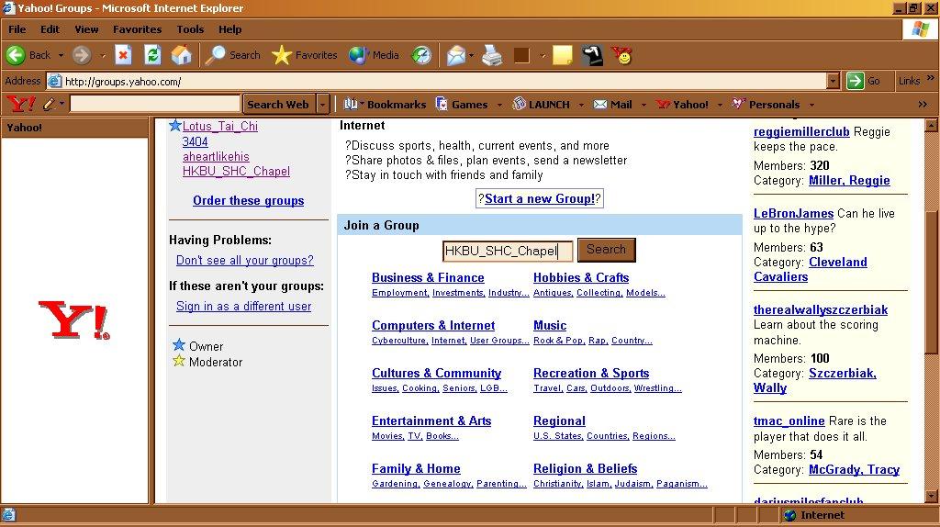Open the View menu
The width and height of the screenshot is (940, 527).
[x=86, y=28]
